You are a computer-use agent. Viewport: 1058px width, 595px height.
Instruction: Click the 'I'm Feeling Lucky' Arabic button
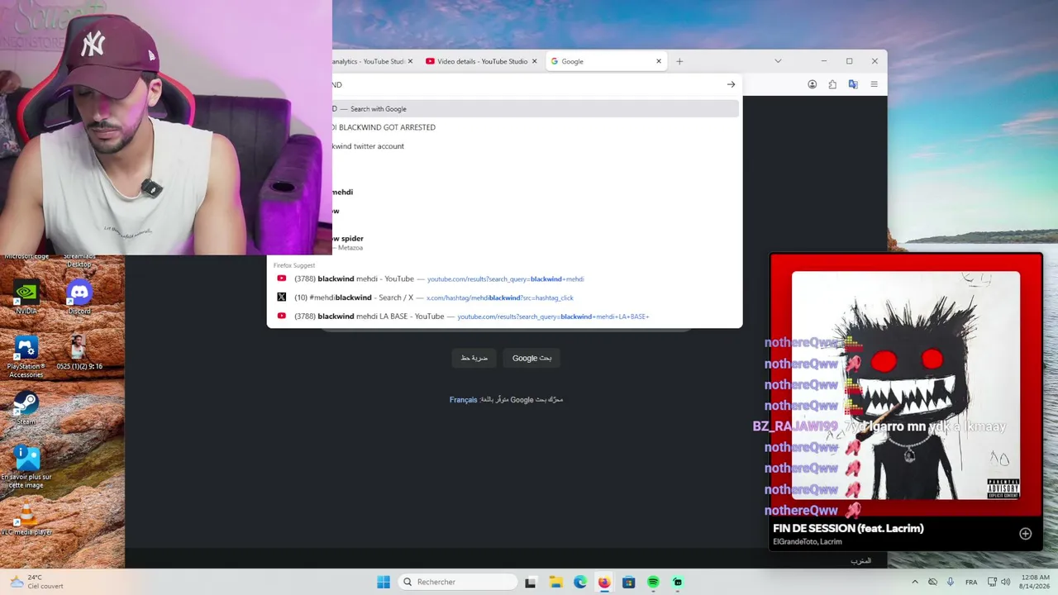pyautogui.click(x=474, y=358)
